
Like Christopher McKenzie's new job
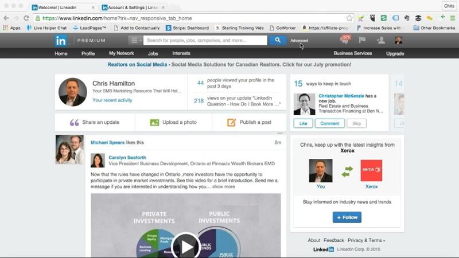[303, 123]
